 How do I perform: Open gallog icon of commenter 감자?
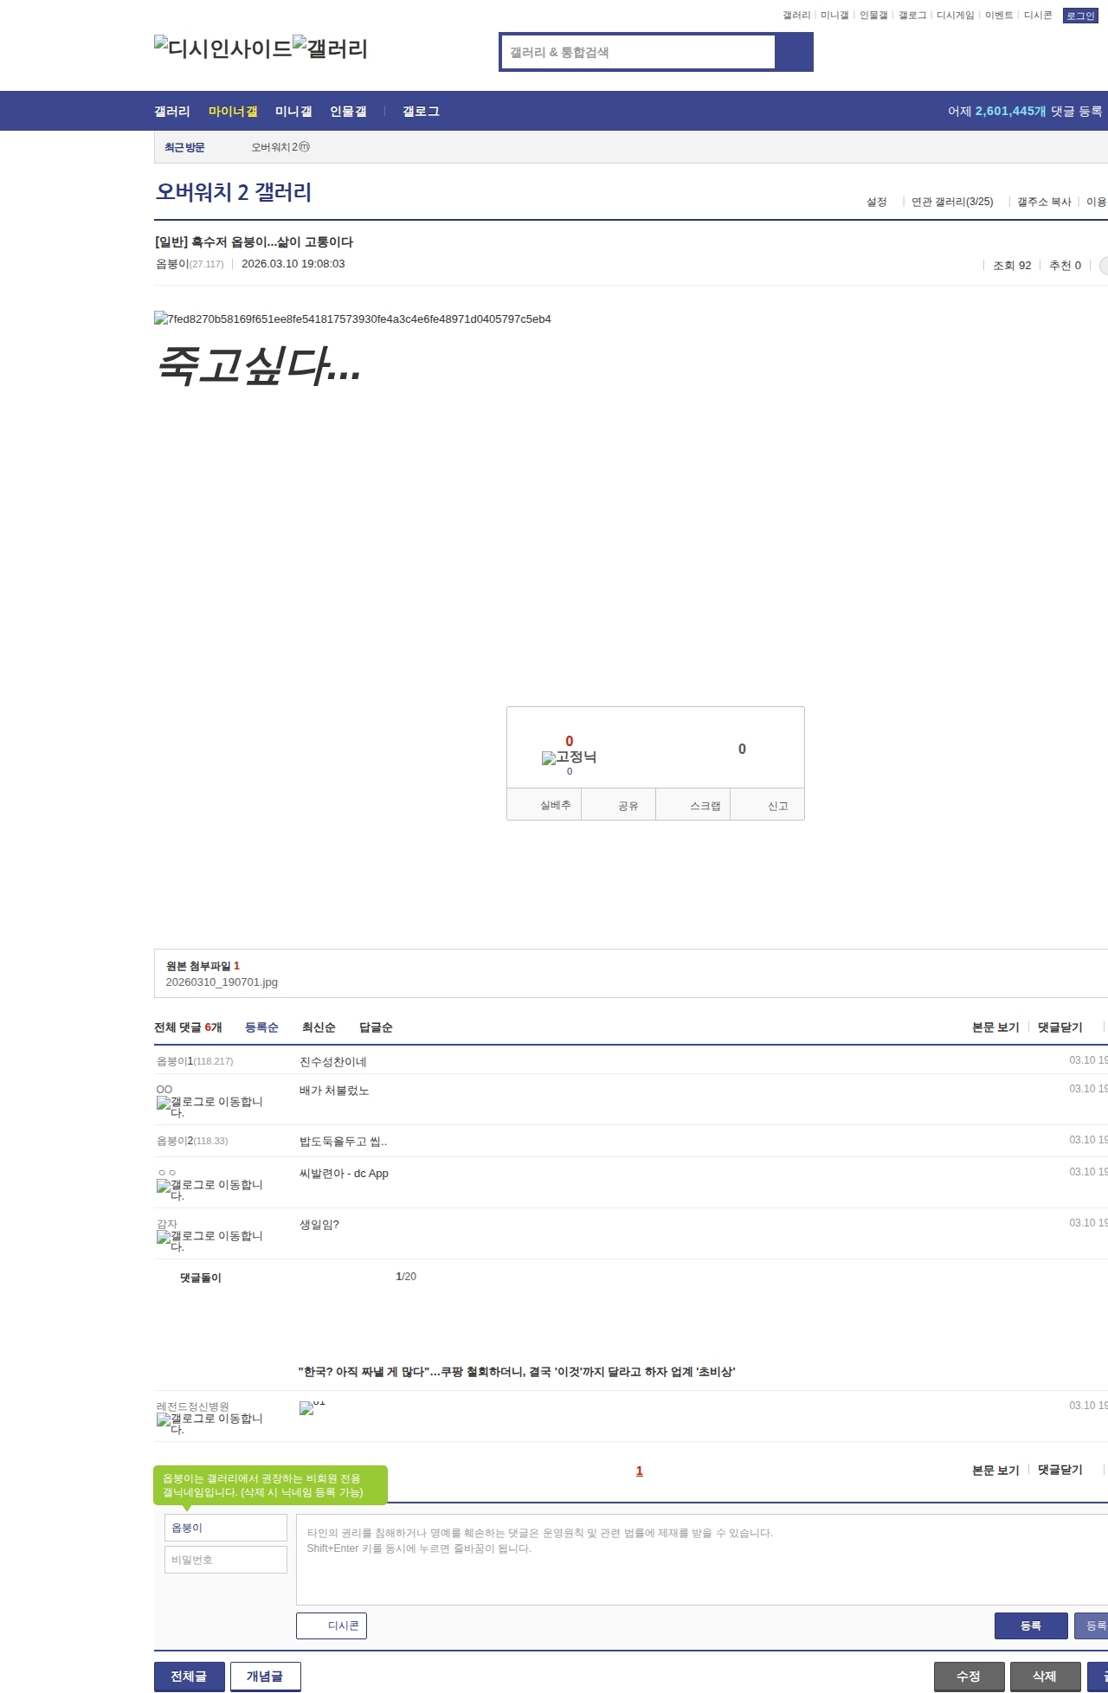pos(209,1241)
